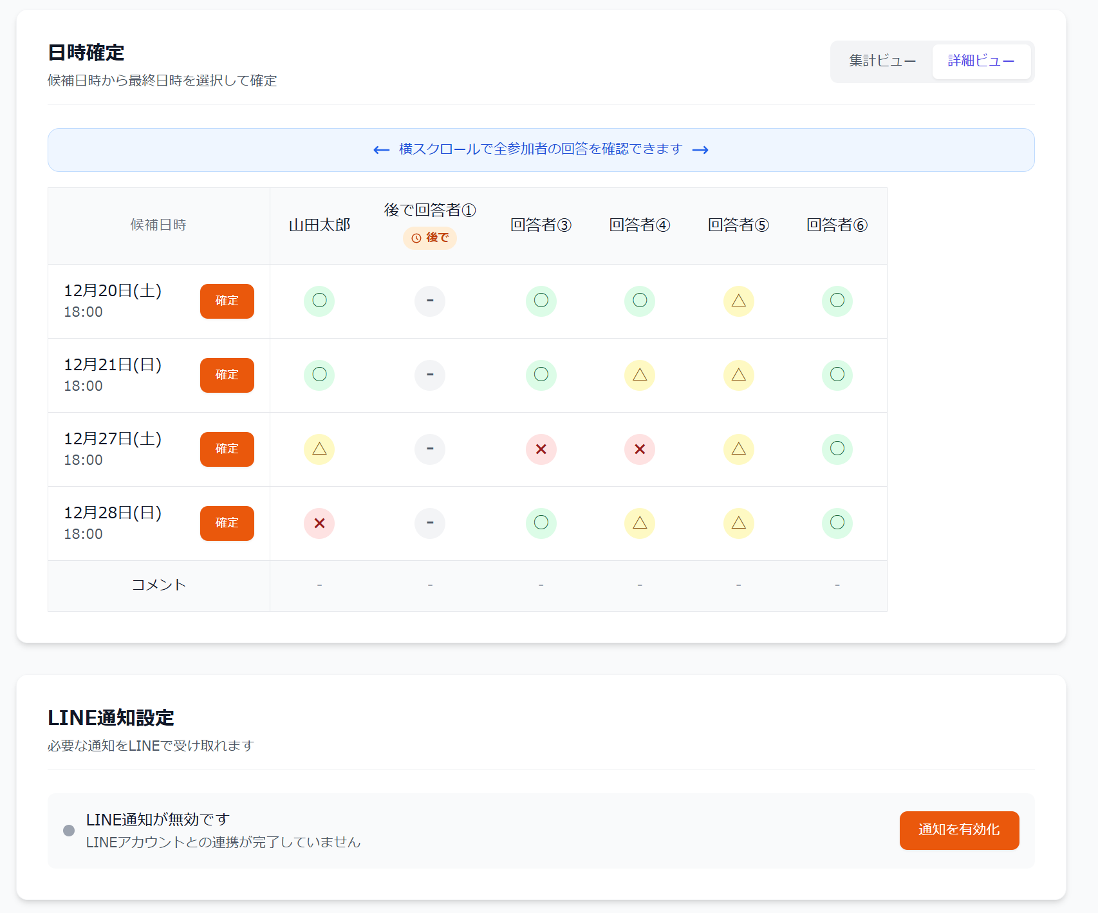This screenshot has height=913, width=1098.
Task: Click the 回答者⑥ column header
Action: (837, 225)
